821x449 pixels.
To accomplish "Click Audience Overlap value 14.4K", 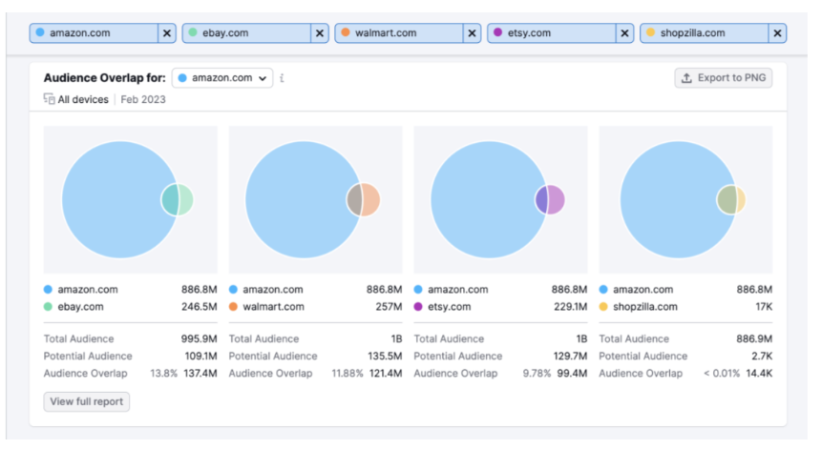I will click(x=759, y=373).
